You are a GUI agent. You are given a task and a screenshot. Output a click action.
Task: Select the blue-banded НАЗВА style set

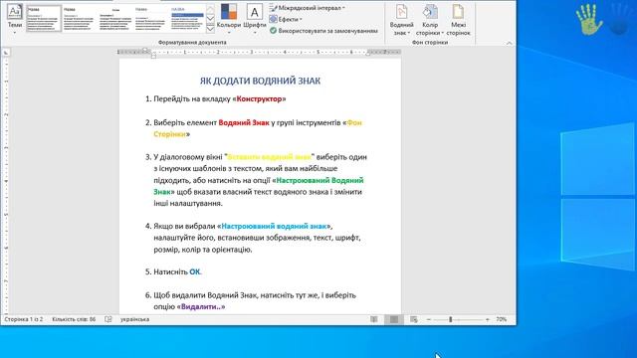pyautogui.click(x=187, y=18)
